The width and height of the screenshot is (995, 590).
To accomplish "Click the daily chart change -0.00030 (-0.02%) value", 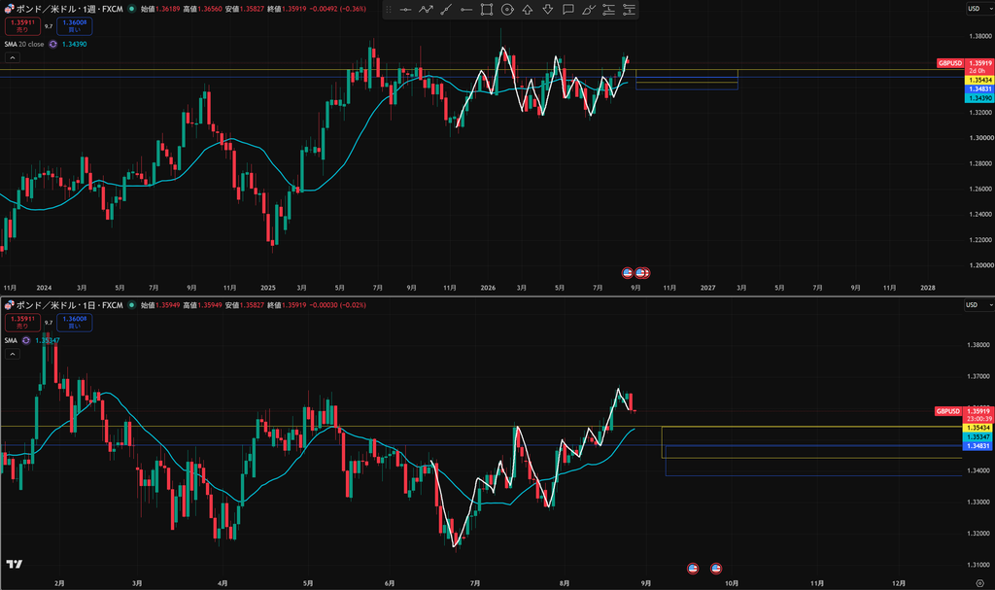I will (x=337, y=305).
